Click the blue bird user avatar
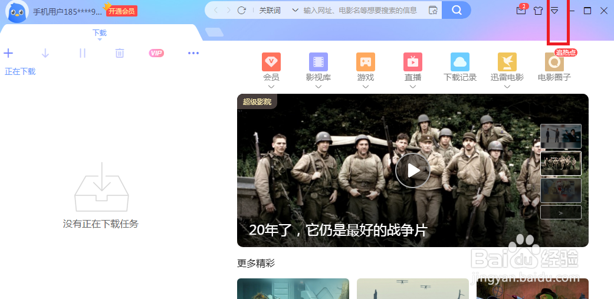614x299 pixels. click(17, 11)
